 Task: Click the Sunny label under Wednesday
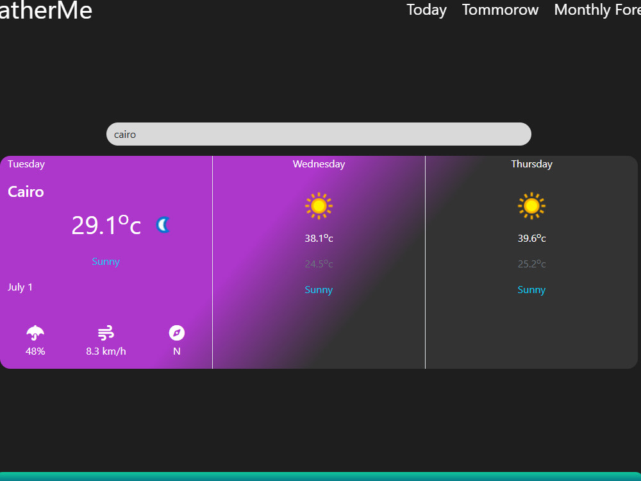pos(319,290)
